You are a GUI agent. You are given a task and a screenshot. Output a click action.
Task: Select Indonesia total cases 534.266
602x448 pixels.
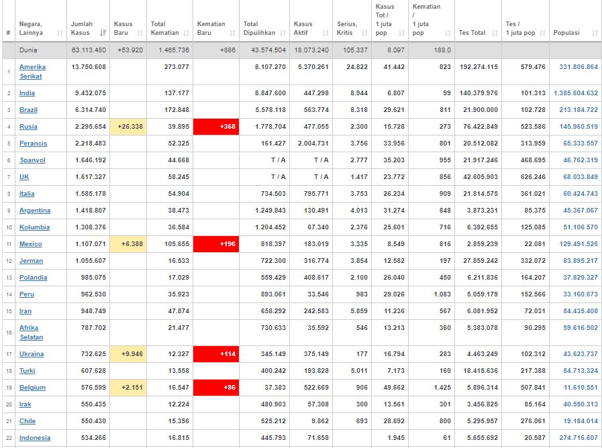click(93, 438)
